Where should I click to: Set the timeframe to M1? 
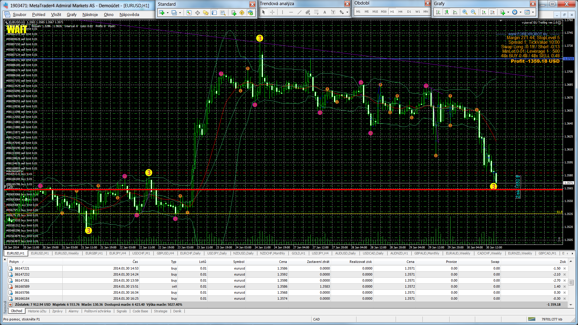[358, 12]
